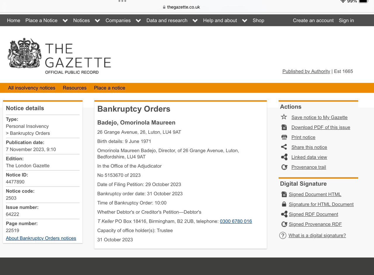374x275 pixels.
Task: Click the Download PDF document icon
Action: (284, 127)
